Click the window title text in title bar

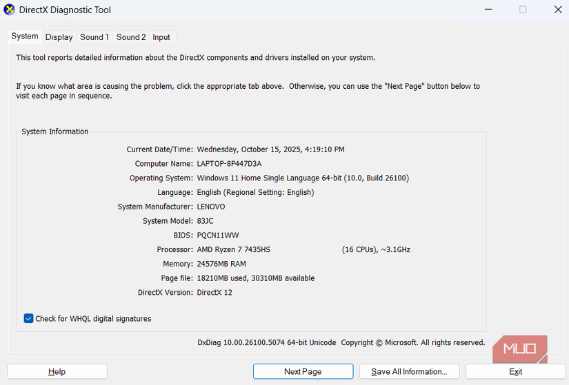pos(67,10)
